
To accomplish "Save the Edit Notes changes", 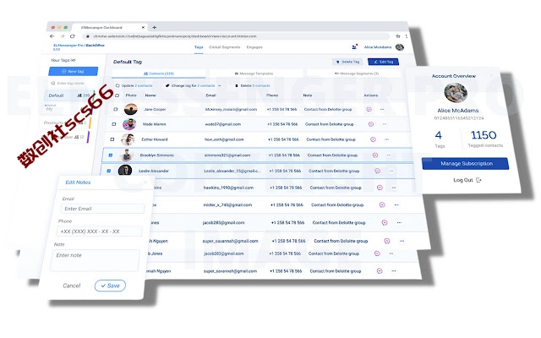I will [x=110, y=286].
